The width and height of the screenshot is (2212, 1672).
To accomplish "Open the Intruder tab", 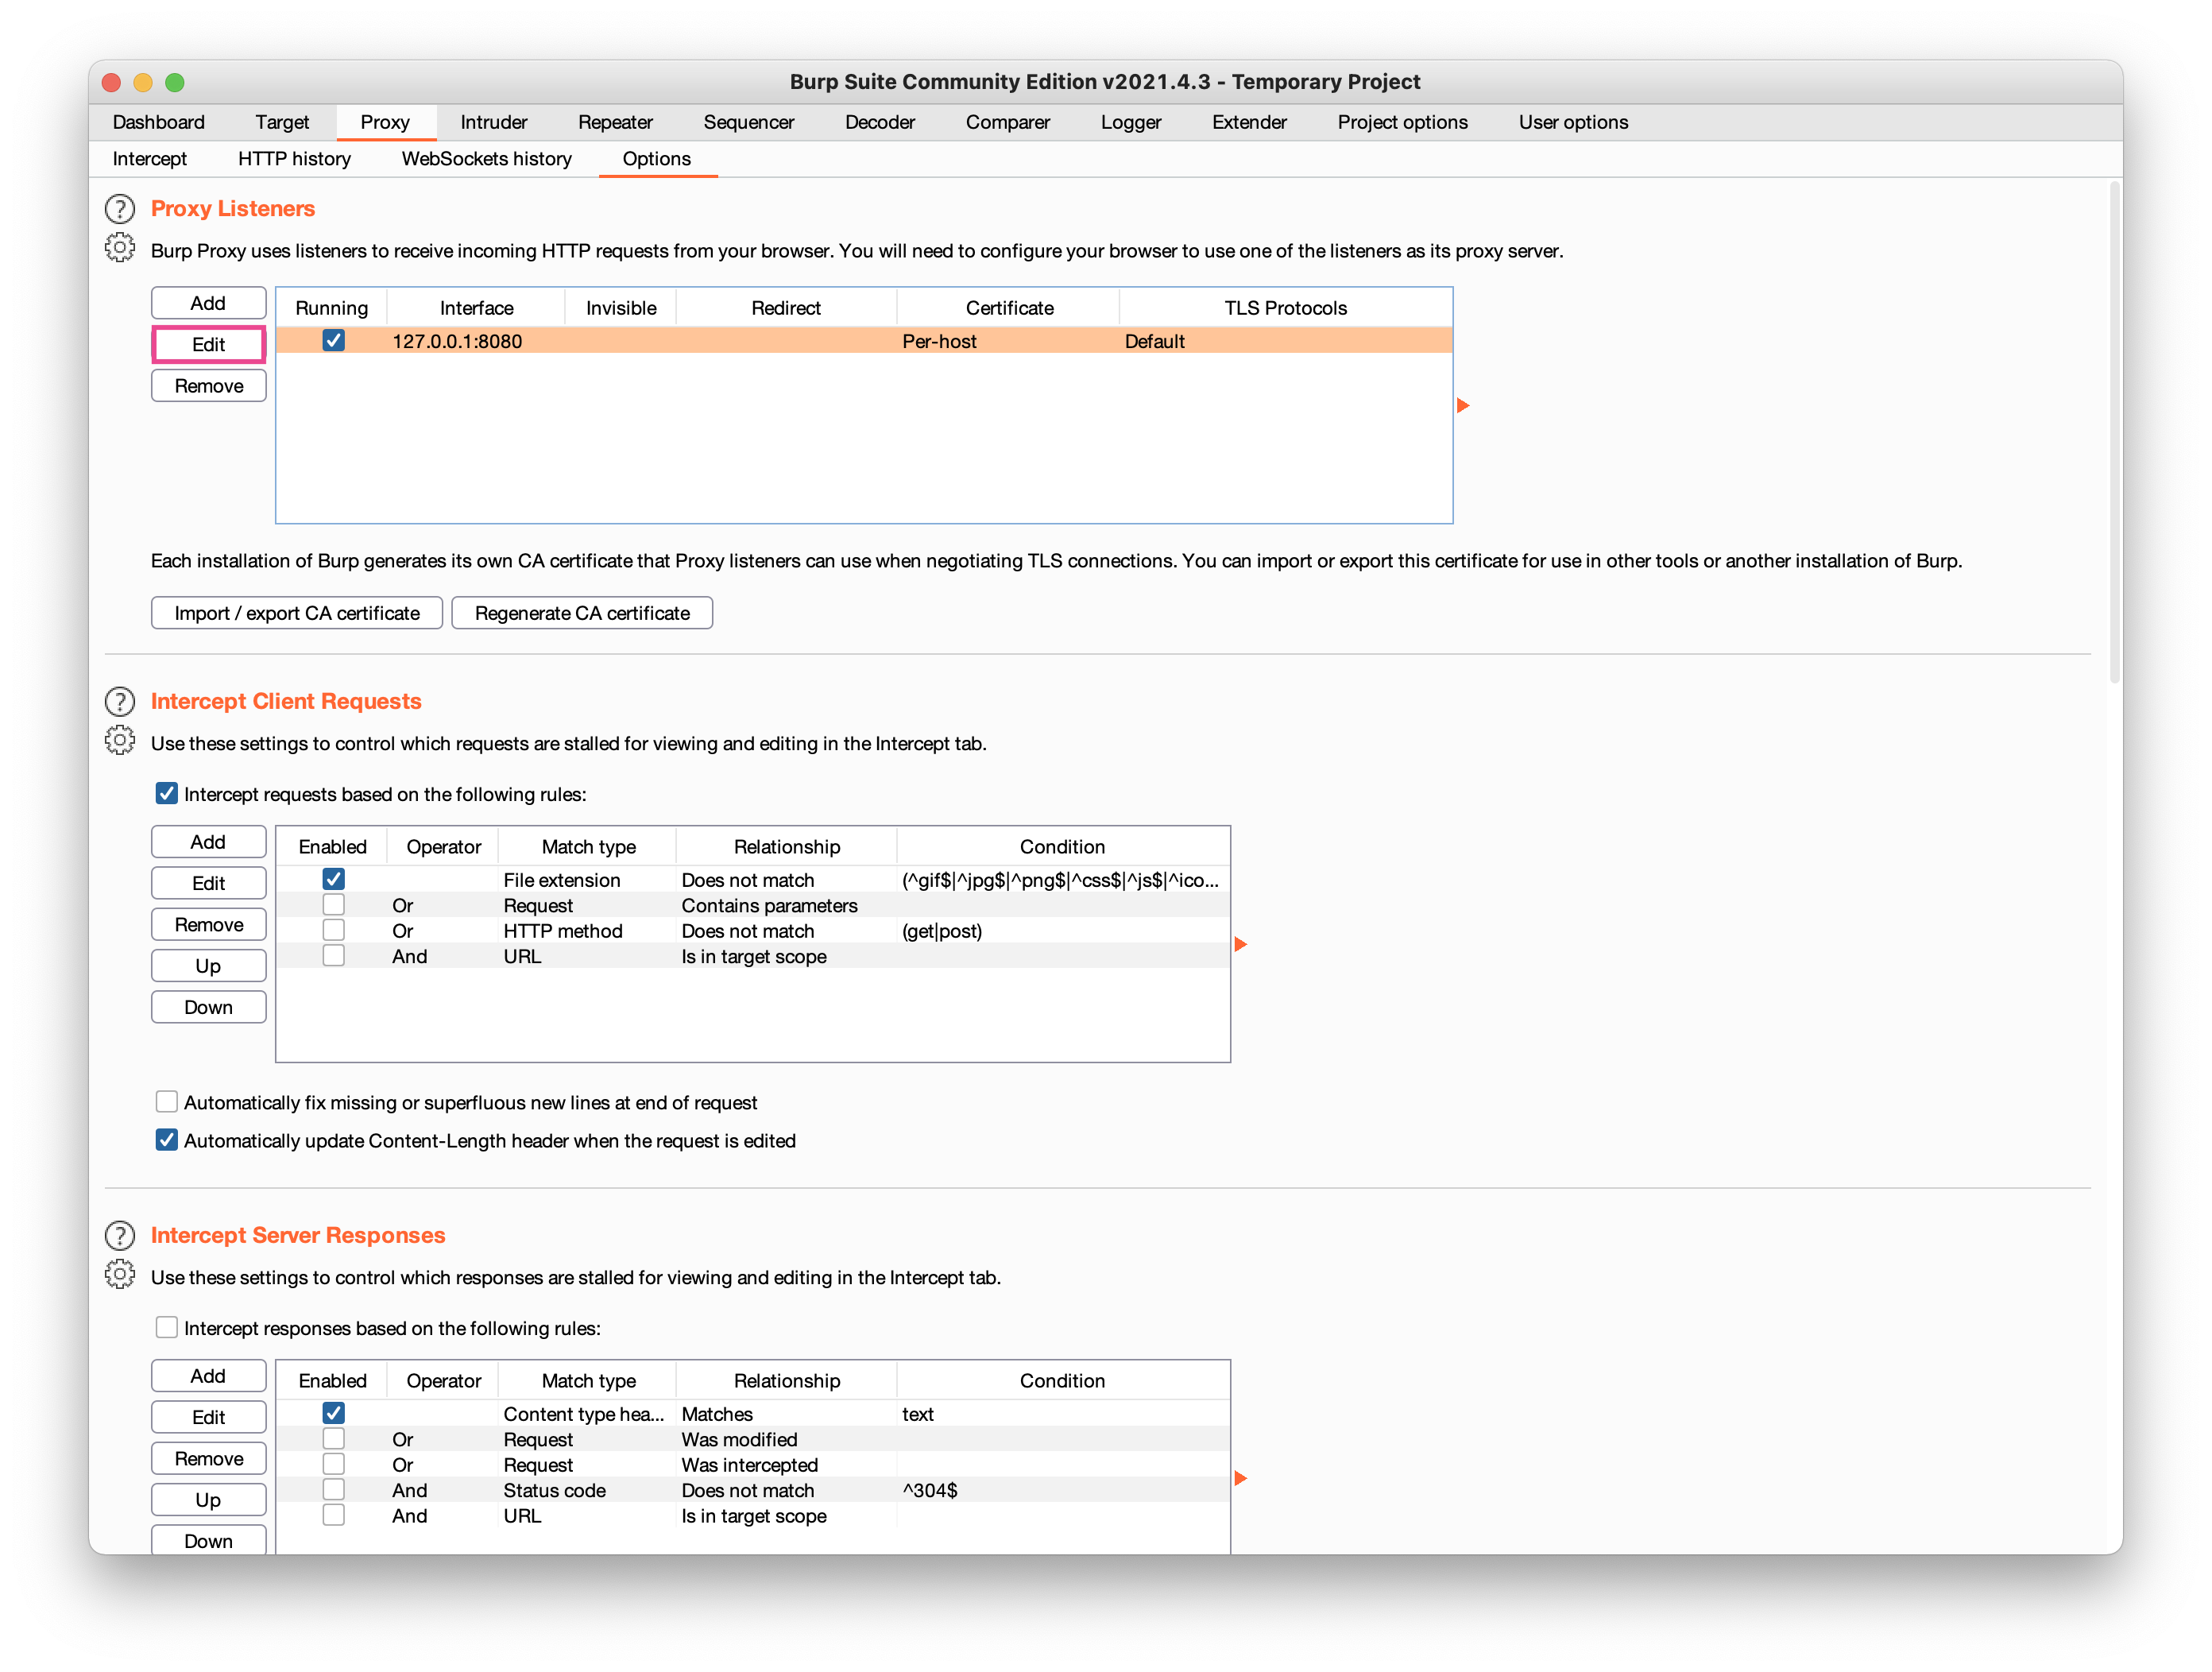I will click(494, 122).
